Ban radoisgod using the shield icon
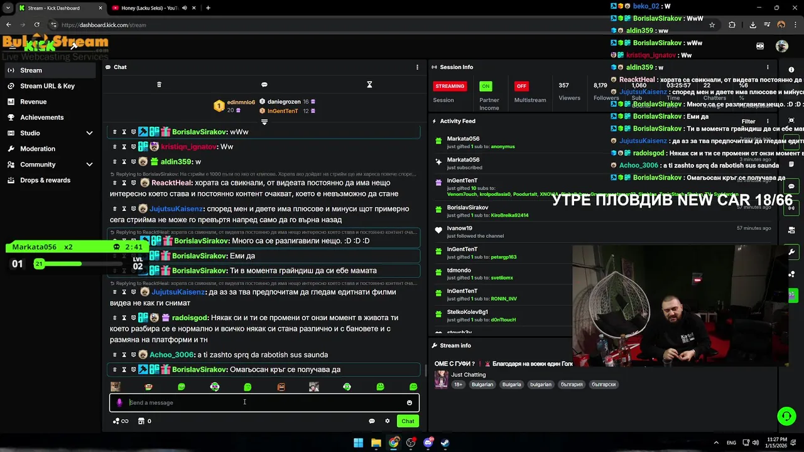This screenshot has height=452, width=804. coord(133,318)
